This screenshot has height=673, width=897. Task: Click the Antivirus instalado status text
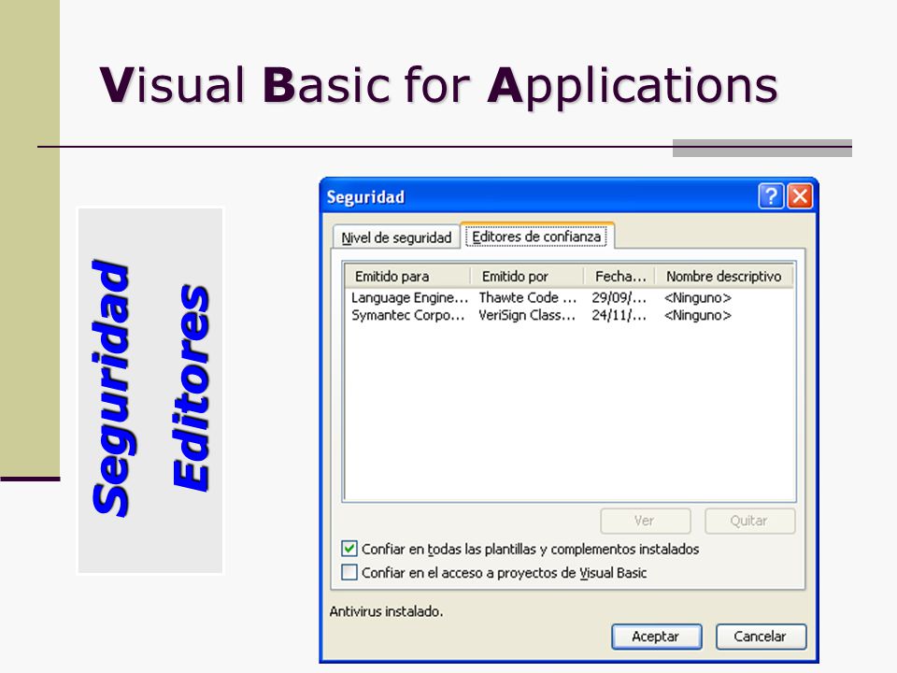(386, 611)
